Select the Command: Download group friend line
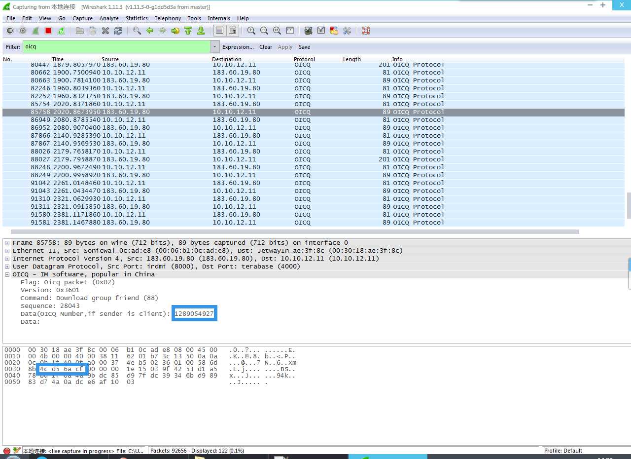Viewport: 631px width, 459px height. 89,298
